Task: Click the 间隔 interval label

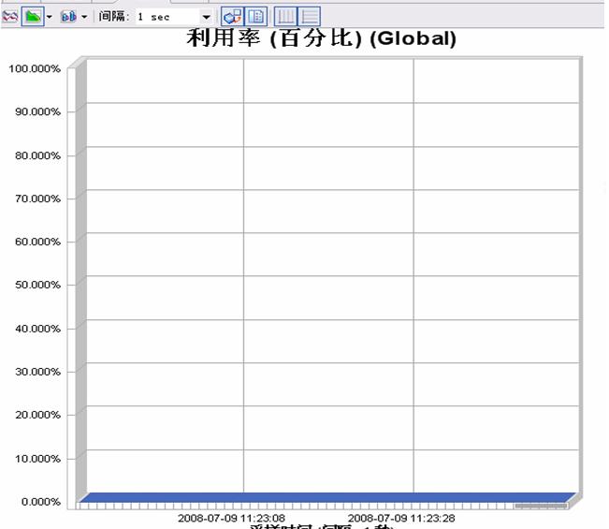Action: click(x=113, y=17)
